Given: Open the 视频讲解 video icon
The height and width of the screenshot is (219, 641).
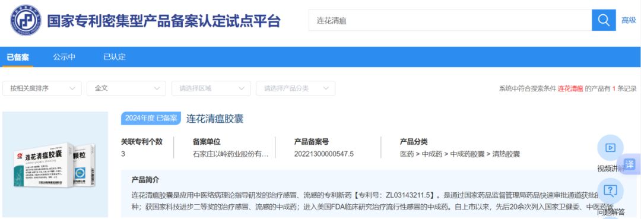Looking at the screenshot, I should coord(610,148).
